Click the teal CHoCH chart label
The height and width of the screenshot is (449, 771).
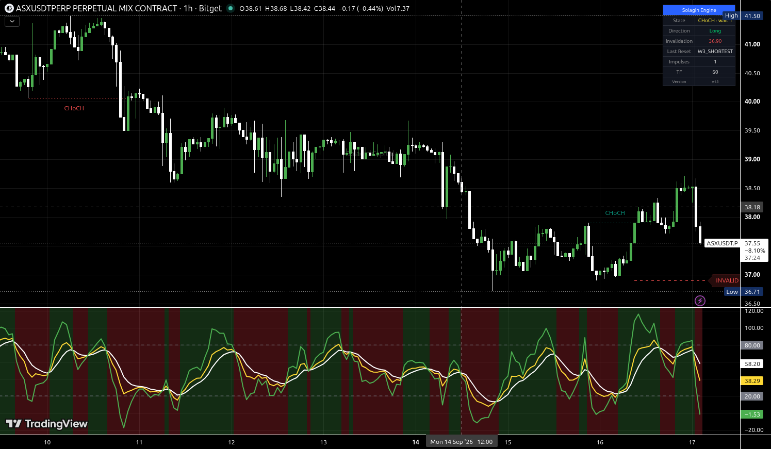coord(615,213)
